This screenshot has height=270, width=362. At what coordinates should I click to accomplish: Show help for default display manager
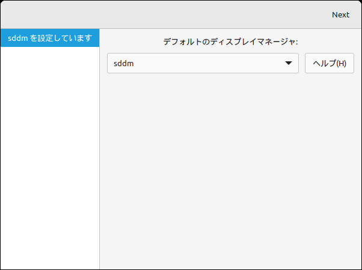(330, 63)
